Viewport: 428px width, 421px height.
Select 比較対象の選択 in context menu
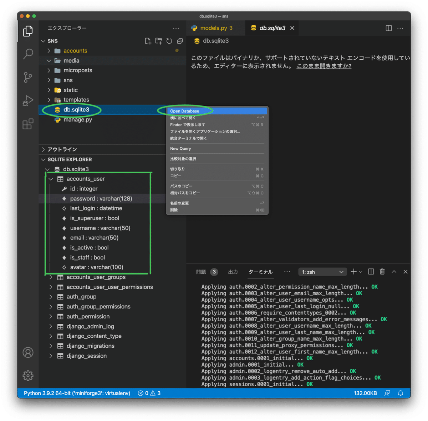[217, 159]
